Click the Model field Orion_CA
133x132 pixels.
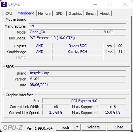(60, 32)
